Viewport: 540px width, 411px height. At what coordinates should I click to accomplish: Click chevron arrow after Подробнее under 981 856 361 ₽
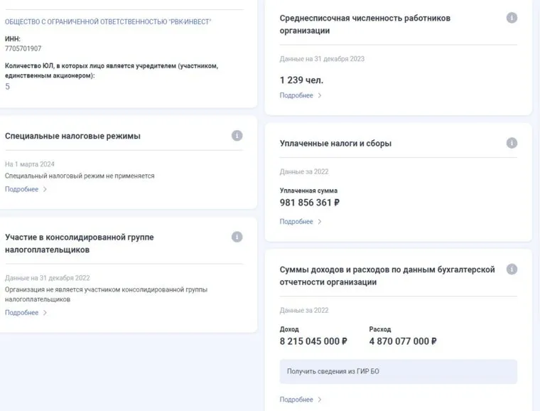(x=320, y=222)
